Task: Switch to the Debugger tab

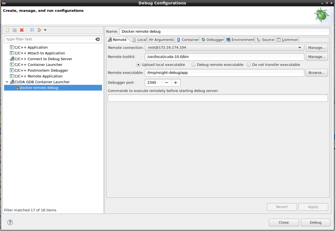Action: click(x=213, y=40)
